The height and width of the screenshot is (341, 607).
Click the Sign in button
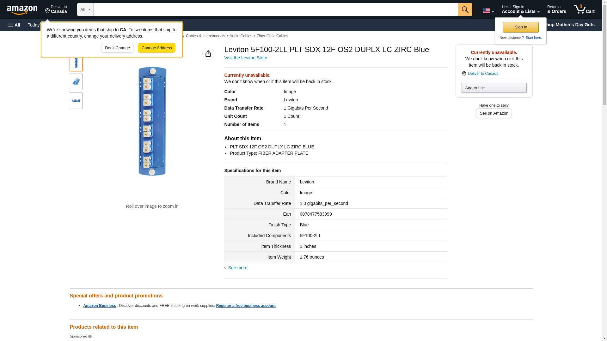[x=520, y=27]
